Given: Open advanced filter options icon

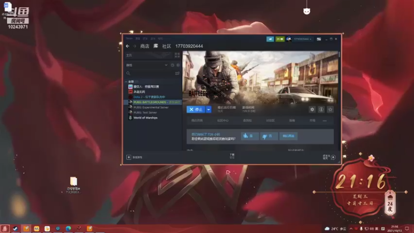Looking at the screenshot, I should pos(177,73).
